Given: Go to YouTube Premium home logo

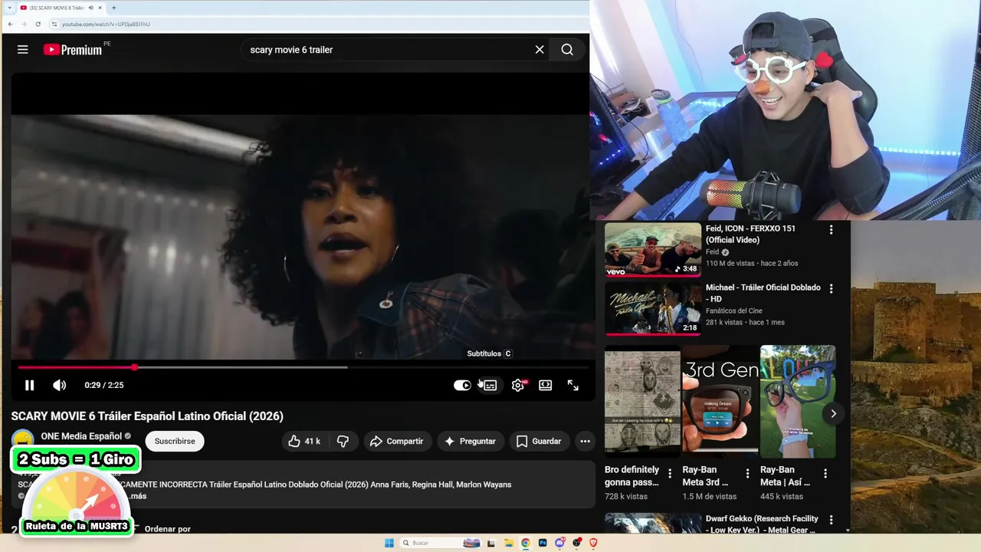Looking at the screenshot, I should click(73, 50).
